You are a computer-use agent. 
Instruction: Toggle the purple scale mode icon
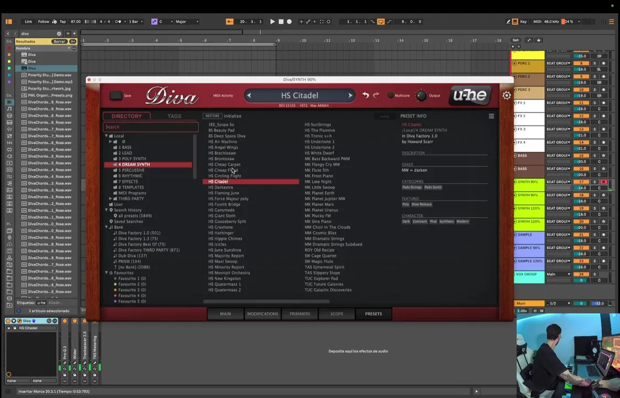154,22
